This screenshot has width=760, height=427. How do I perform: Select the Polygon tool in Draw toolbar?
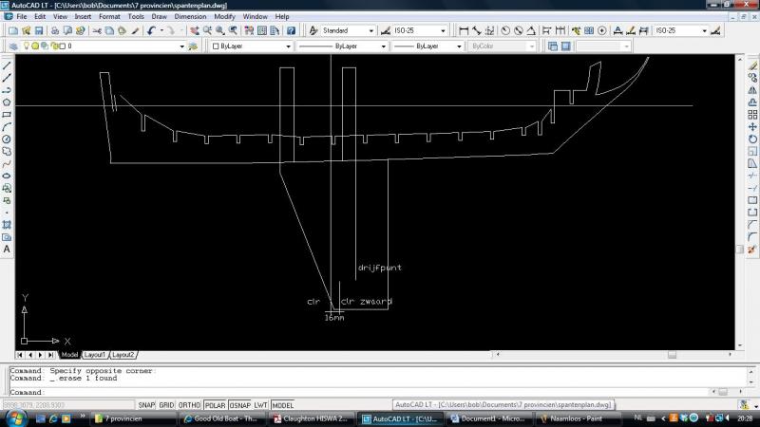click(7, 102)
